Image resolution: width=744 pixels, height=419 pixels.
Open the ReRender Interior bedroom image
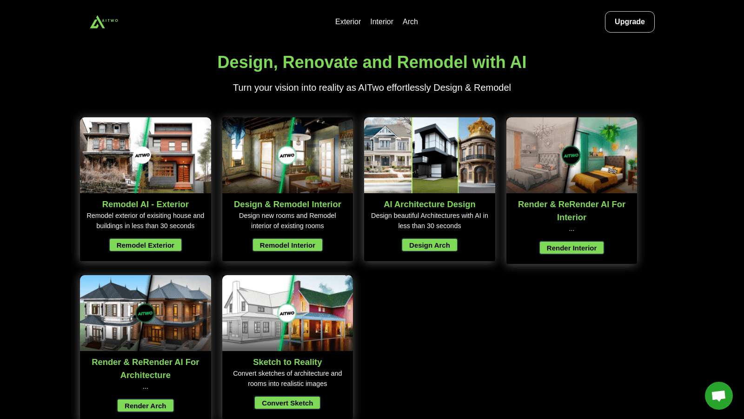pyautogui.click(x=571, y=155)
